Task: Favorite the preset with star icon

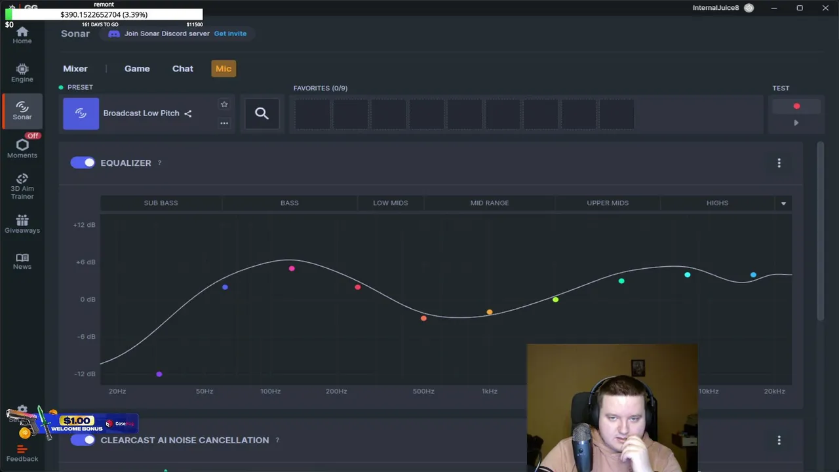Action: [224, 104]
